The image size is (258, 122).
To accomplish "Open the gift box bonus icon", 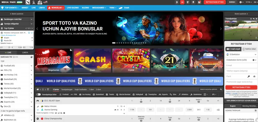I will 199,2.
